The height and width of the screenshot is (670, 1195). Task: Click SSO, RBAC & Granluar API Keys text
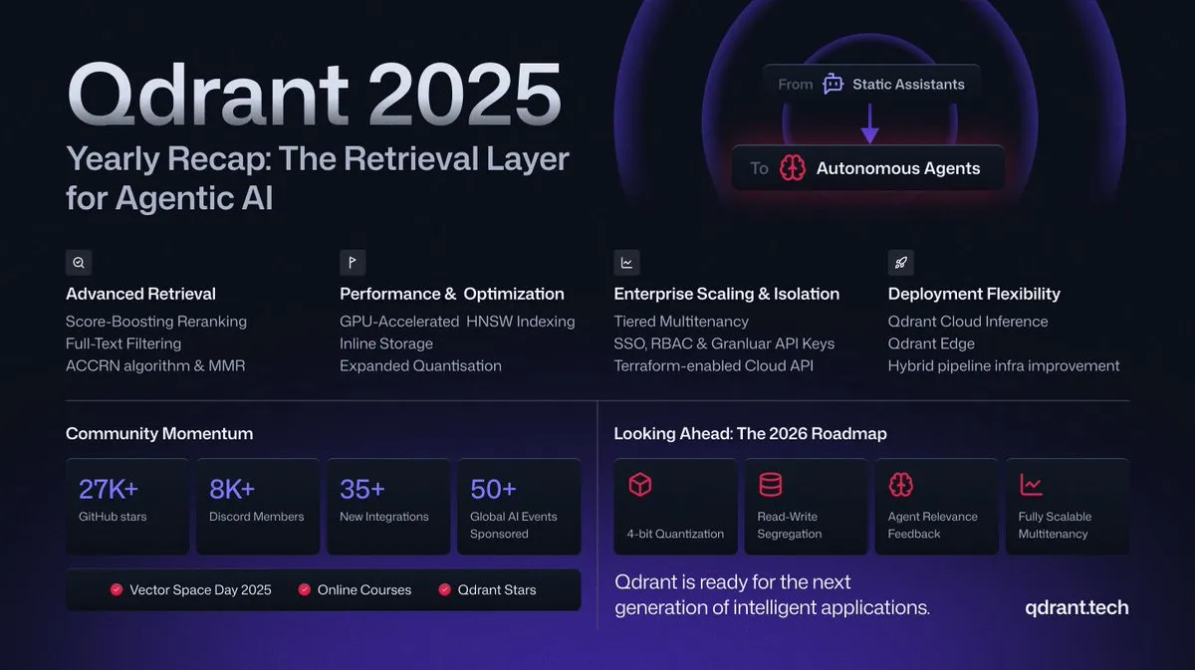724,343
